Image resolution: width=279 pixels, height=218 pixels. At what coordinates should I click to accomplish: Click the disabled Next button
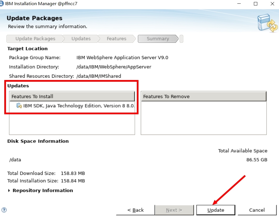(174, 210)
